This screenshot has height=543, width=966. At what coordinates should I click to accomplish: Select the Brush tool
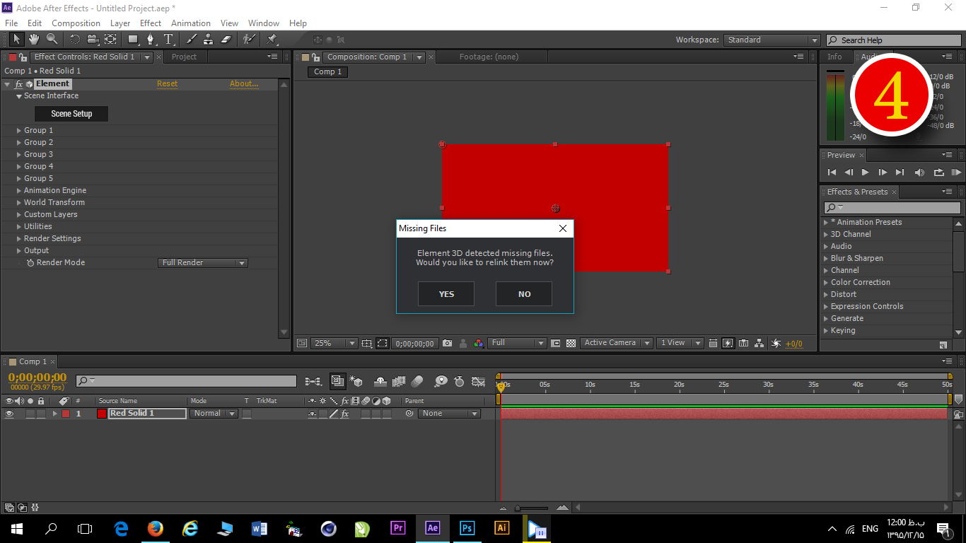pyautogui.click(x=191, y=40)
